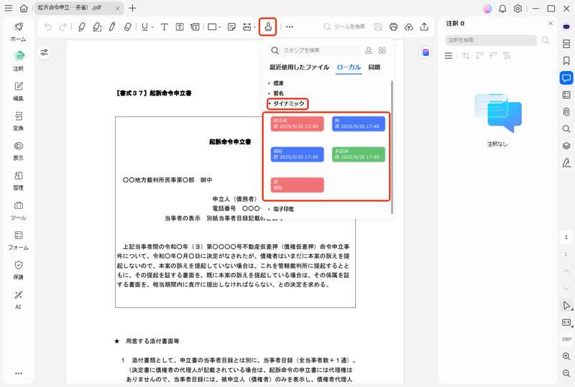
Task: Open the underline style dropdown arrow
Action: click(x=152, y=27)
